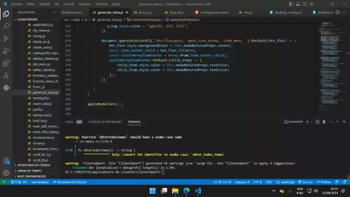This screenshot has width=350, height=197.
Task: Open gerenciar_tema.js in the file explorer
Action: [45, 93]
